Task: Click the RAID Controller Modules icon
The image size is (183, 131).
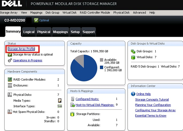Action: [x=10, y=80]
